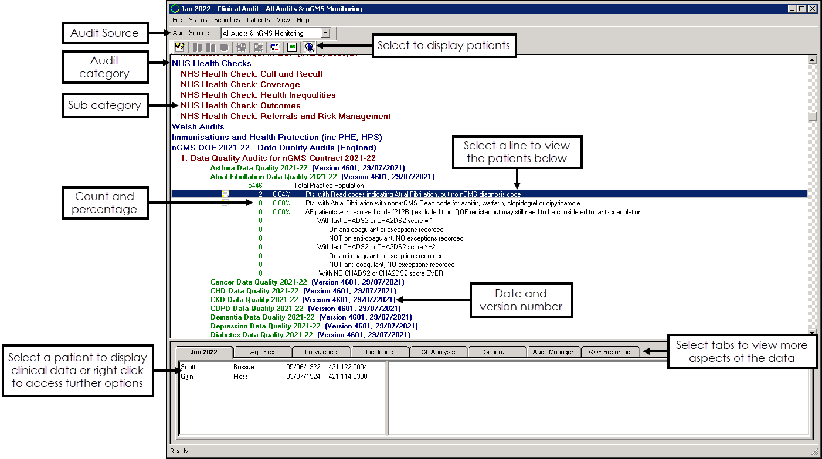Viewport: 822px width, 459px height.
Task: Open the Patients menu
Action: point(259,20)
